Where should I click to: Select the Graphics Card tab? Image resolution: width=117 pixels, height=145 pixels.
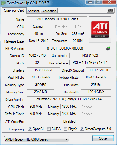(14, 10)
